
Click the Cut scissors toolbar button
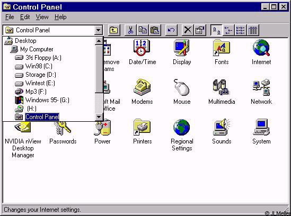click(x=130, y=30)
